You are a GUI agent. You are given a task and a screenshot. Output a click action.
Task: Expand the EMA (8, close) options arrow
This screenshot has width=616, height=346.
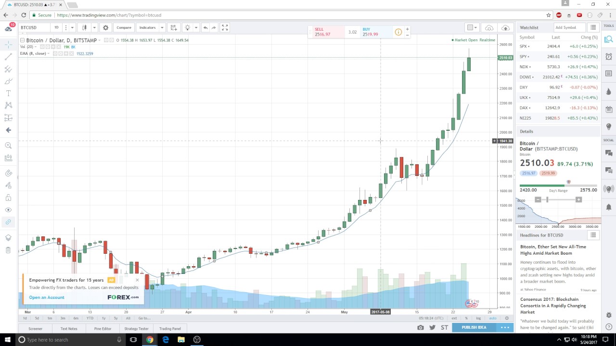click(50, 53)
